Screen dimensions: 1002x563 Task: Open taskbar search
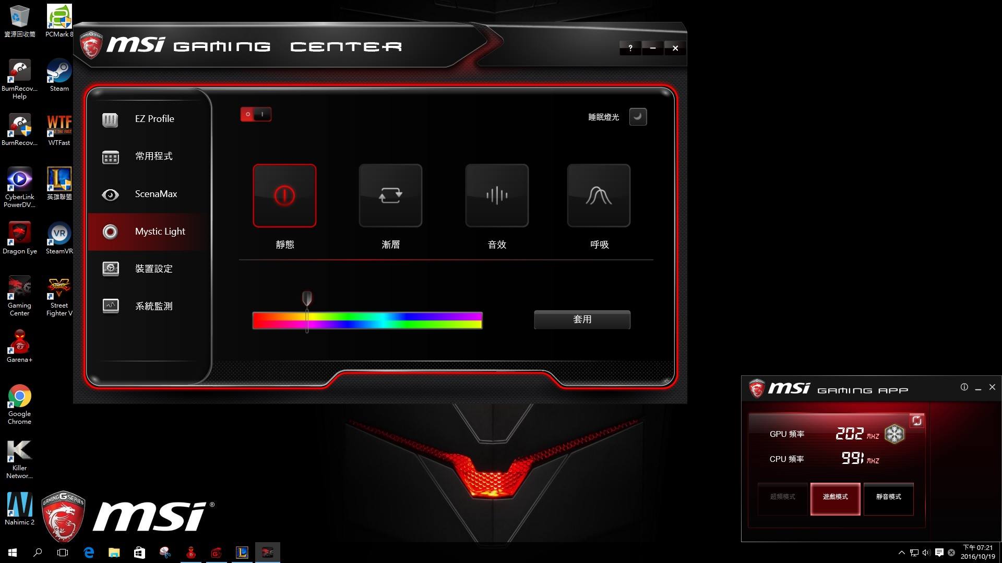(38, 553)
